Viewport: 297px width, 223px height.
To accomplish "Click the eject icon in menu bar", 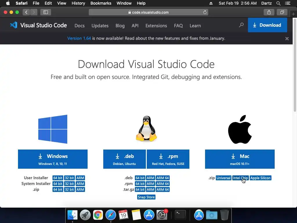I will point(211,3).
